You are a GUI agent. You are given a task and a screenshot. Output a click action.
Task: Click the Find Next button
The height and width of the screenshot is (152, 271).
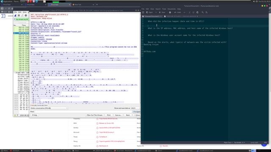(137, 111)
